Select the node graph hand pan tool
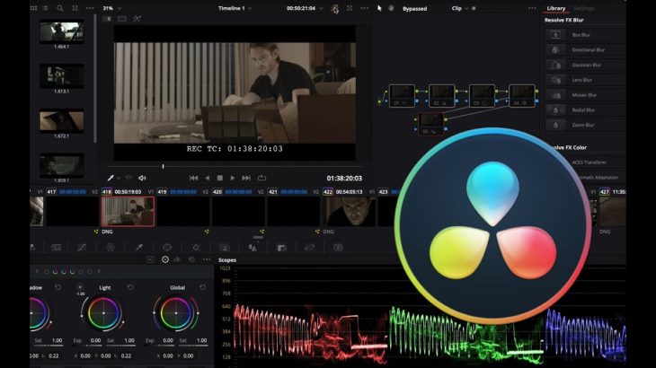The height and width of the screenshot is (368, 656). tap(391, 8)
